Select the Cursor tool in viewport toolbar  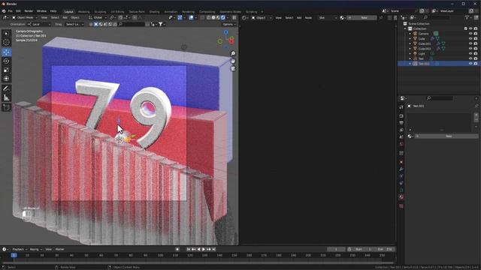6,43
